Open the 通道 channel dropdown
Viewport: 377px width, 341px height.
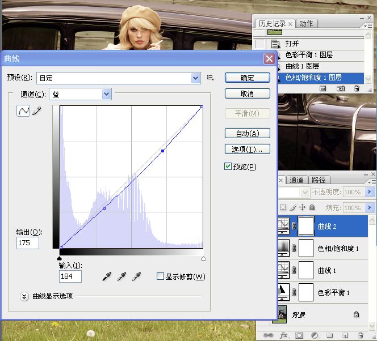coord(106,94)
